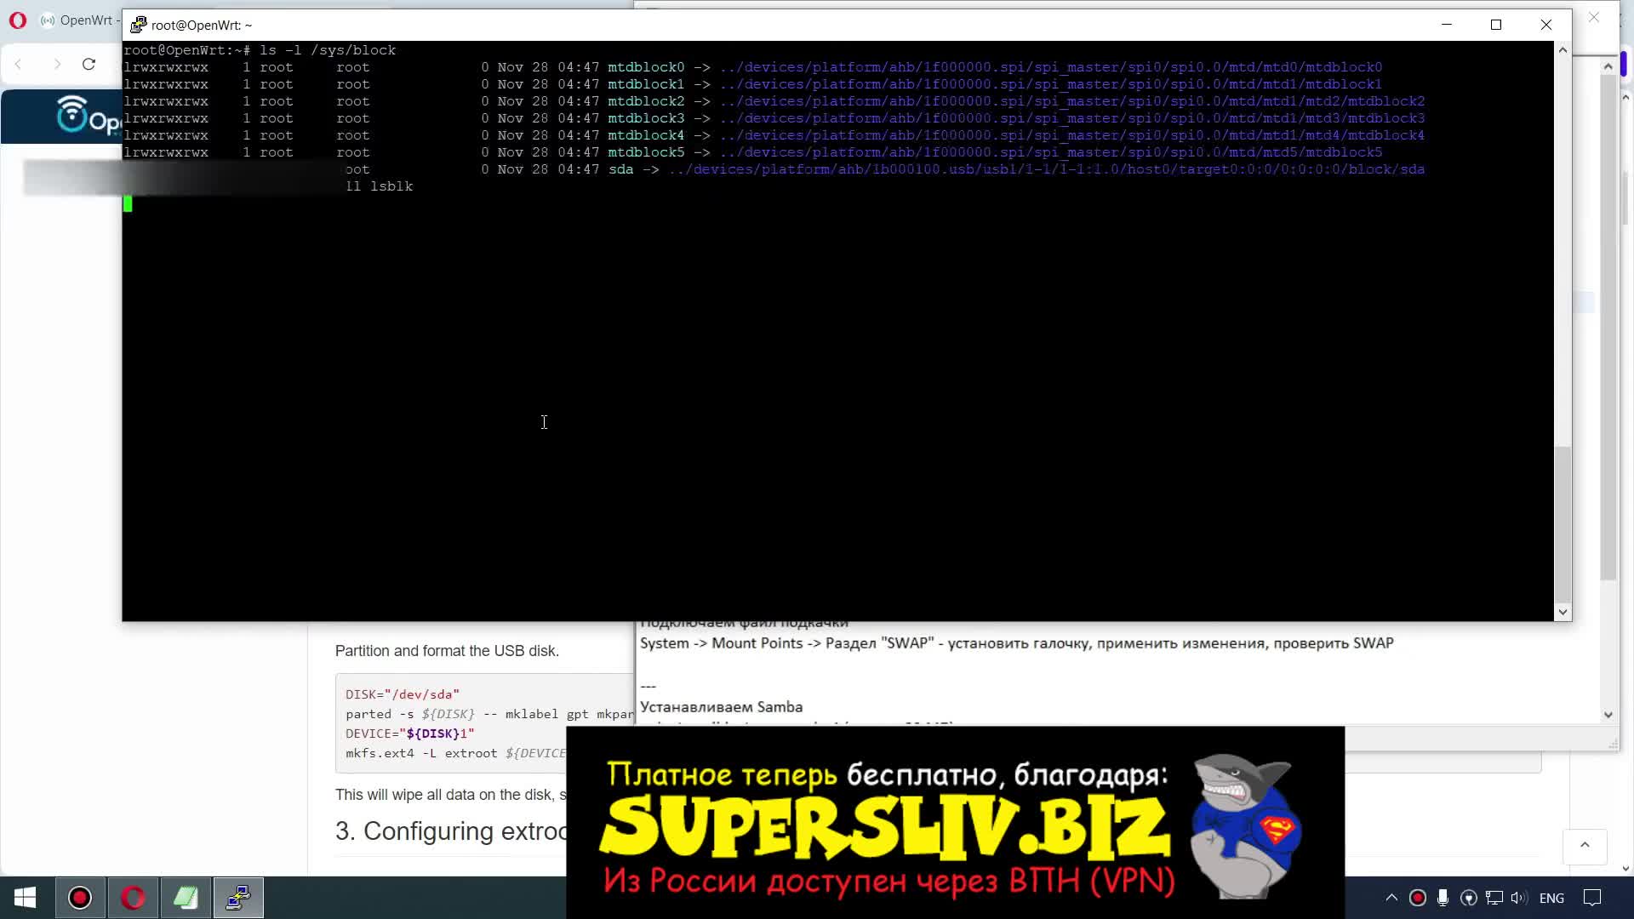
Task: Open the ENG input language selector
Action: click(x=1551, y=898)
